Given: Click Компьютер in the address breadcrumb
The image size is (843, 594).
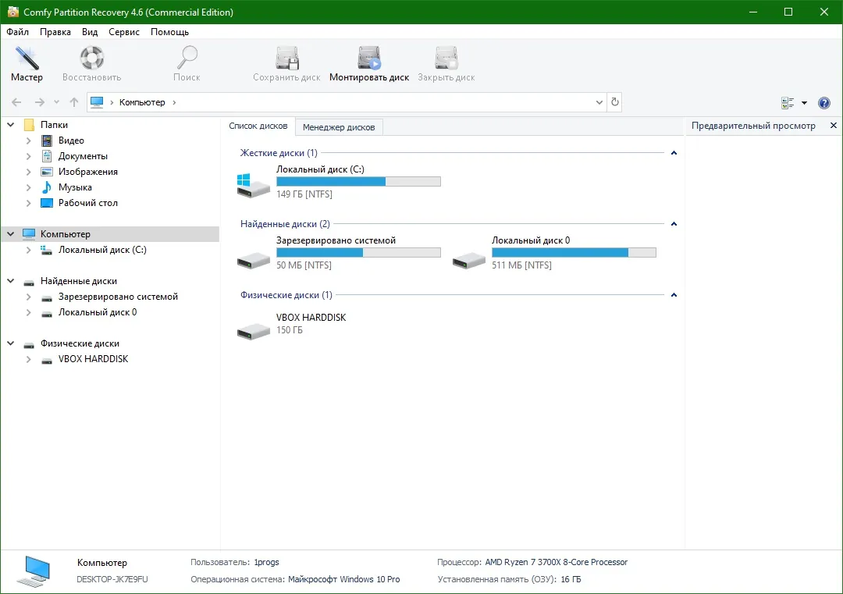Looking at the screenshot, I should point(143,102).
